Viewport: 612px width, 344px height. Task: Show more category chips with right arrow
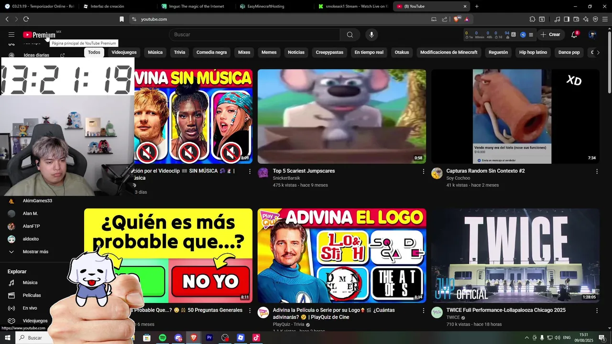click(x=598, y=53)
